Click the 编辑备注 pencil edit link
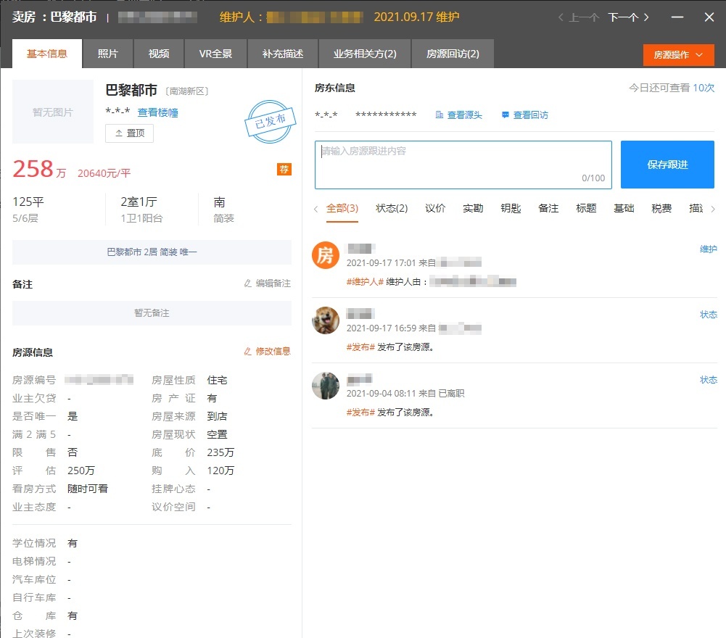The width and height of the screenshot is (726, 638). 267,283
